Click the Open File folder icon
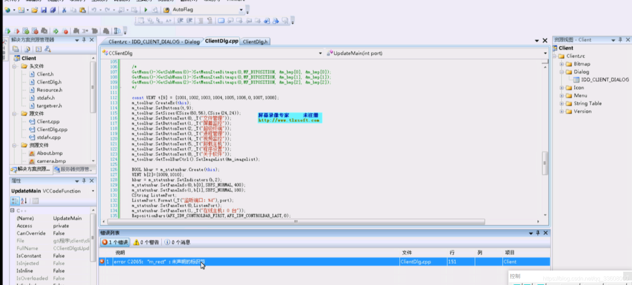 point(35,10)
